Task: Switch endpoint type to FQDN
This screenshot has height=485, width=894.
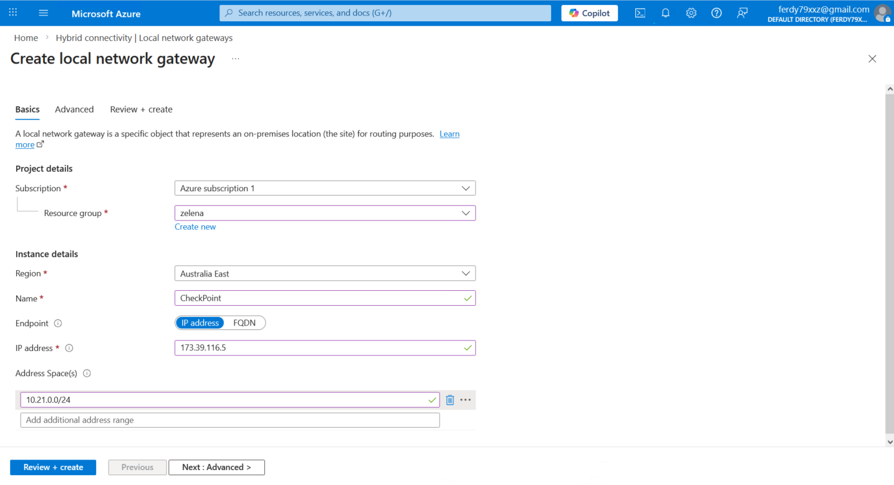Action: (x=244, y=323)
